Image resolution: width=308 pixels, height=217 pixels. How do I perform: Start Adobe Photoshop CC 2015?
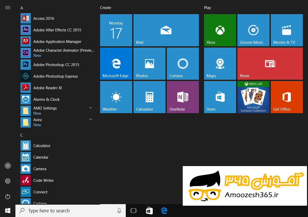tap(58, 65)
